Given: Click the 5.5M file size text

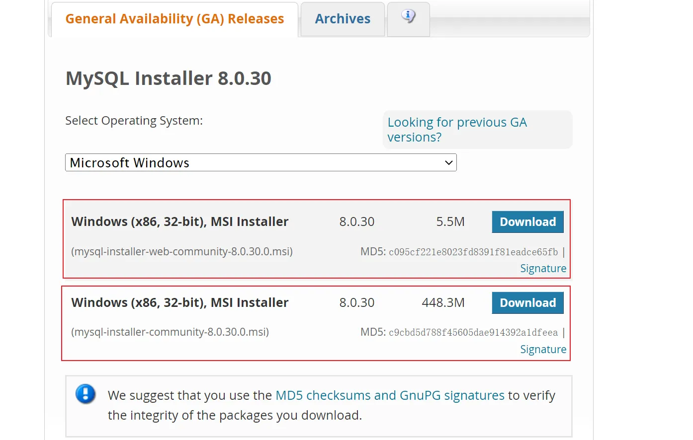Looking at the screenshot, I should coord(450,222).
